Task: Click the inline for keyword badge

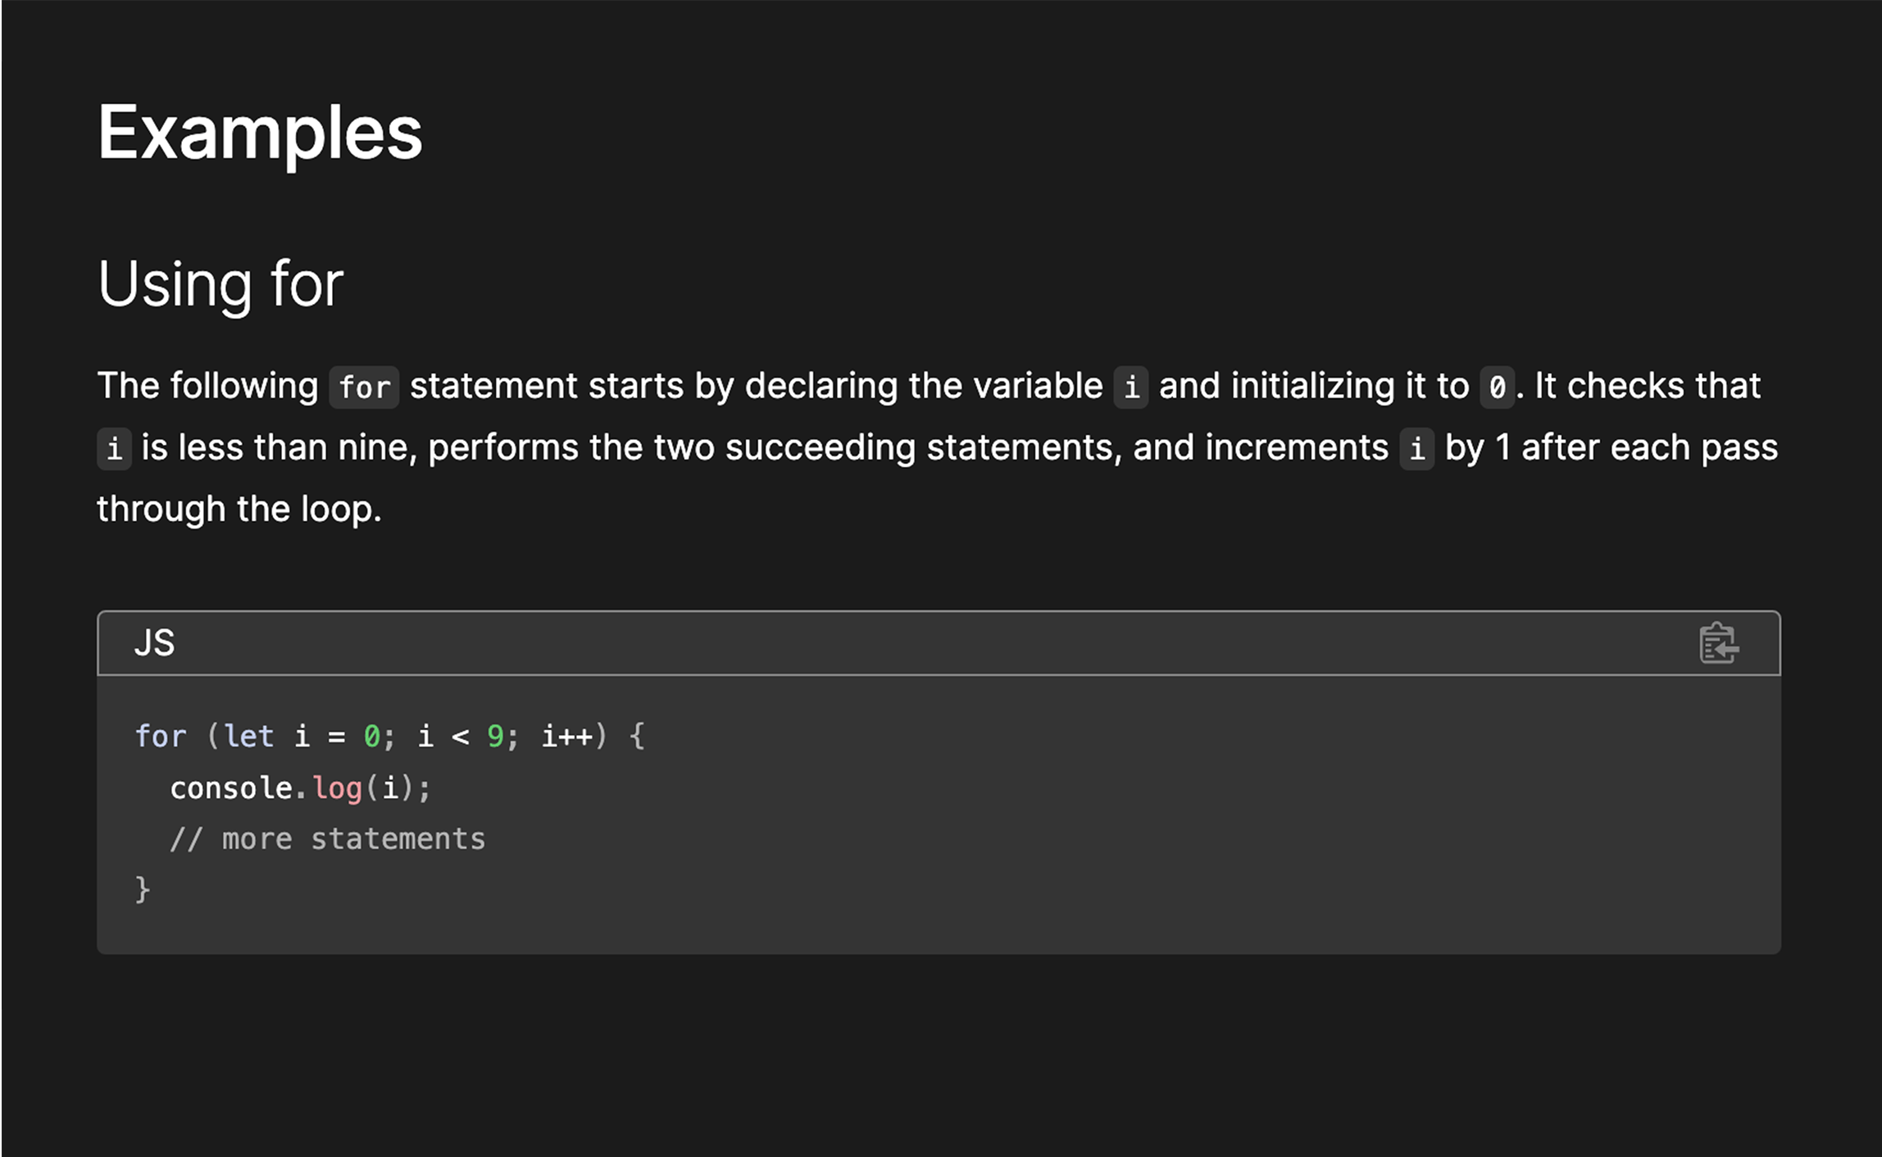Action: pyautogui.click(x=363, y=386)
